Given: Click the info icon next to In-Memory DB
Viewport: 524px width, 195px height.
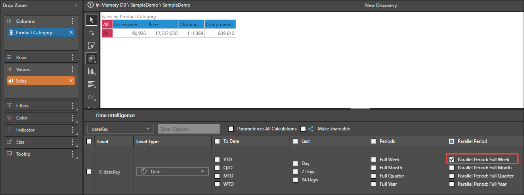Looking at the screenshot, I should tap(91, 5).
